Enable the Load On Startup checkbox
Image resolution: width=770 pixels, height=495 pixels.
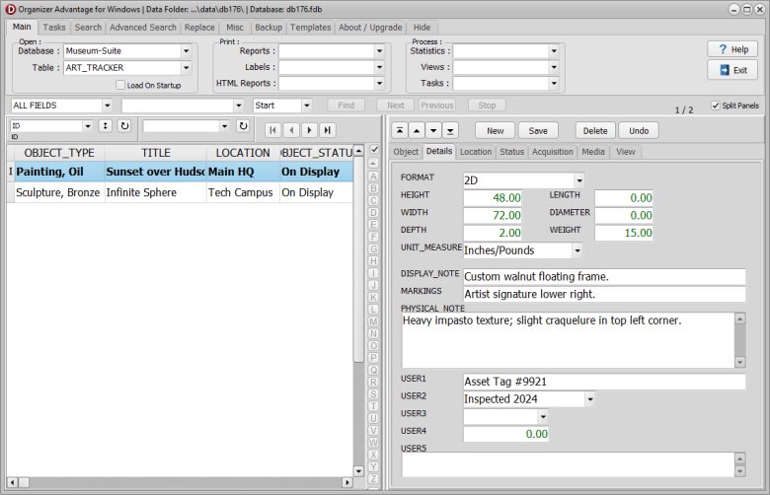(x=120, y=85)
